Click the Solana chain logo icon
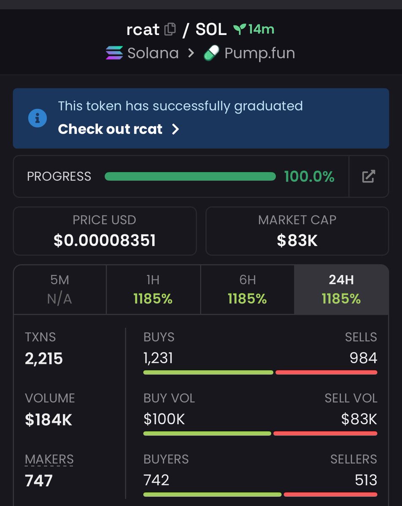 pyautogui.click(x=114, y=53)
